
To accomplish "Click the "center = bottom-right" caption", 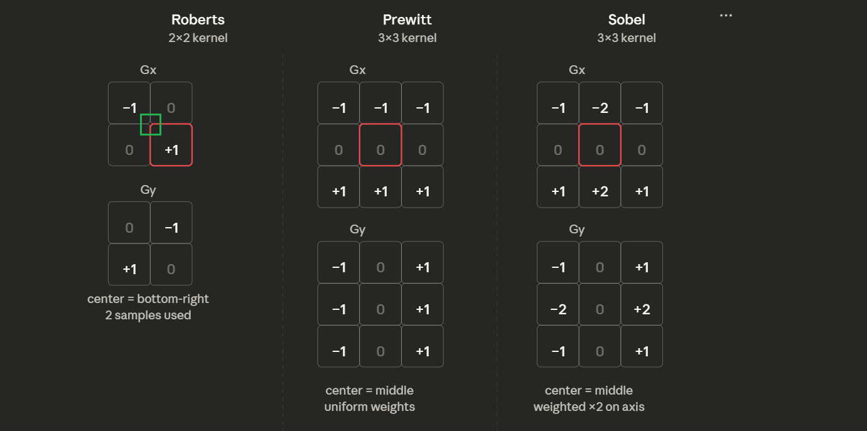I will click(148, 299).
